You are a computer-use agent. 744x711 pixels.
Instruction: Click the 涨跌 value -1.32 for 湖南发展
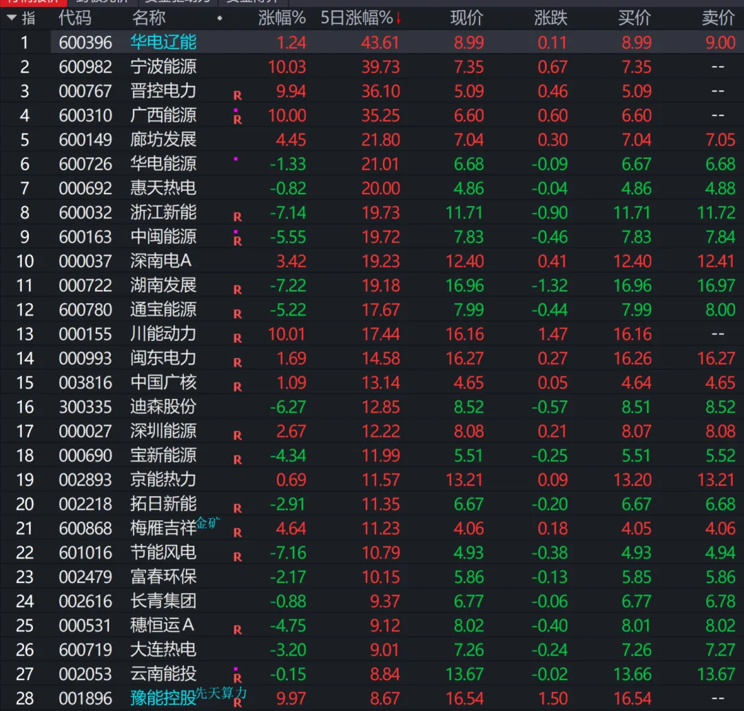click(550, 286)
